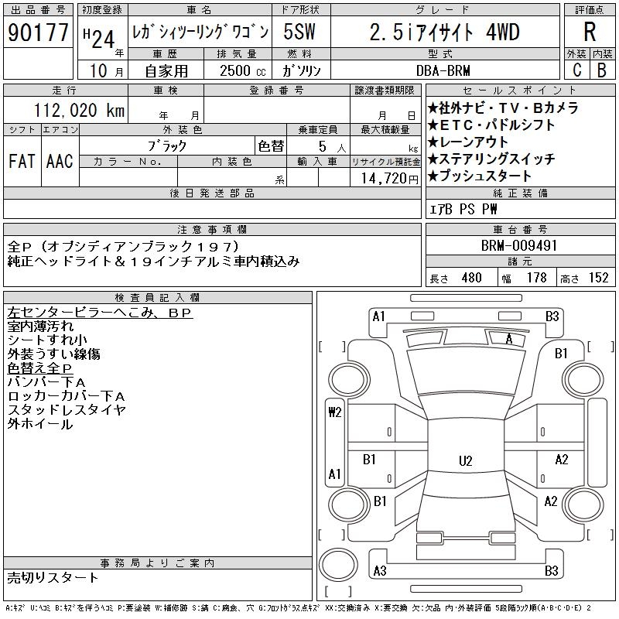This screenshot has width=619, height=619.
Task: Select exterior color ブラック
Action: 167,146
